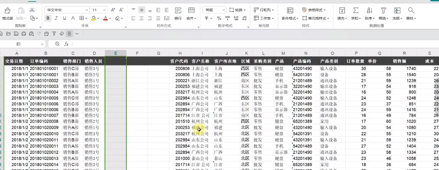Viewport: 439px width, 170px height.
Task: Open the font size dropdown
Action: tap(99, 10)
